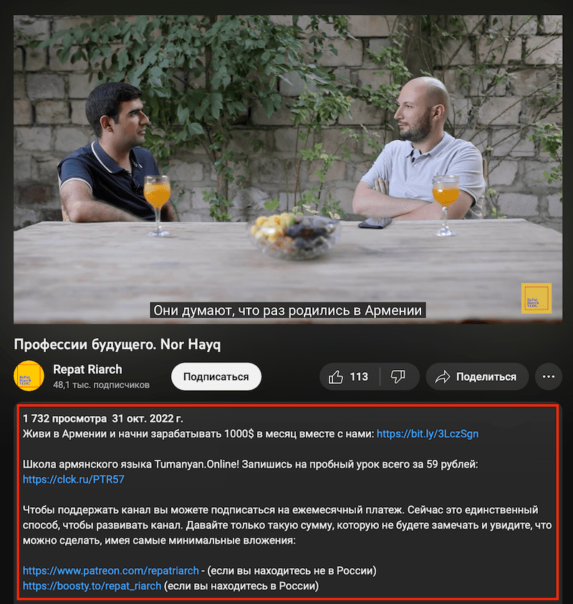Screen dimensions: 573x604
Task: Click the video player to pause
Action: coord(288,169)
